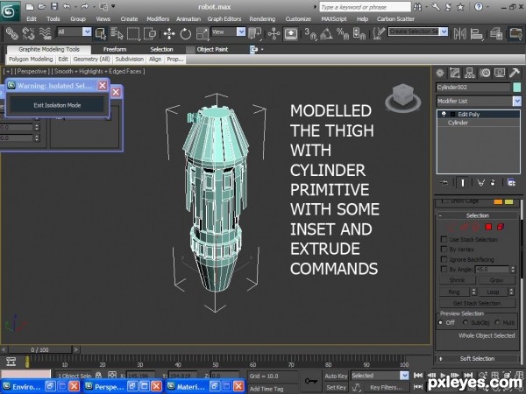Toggle the Angle Snap icon
526x394 pixels.
click(327, 33)
